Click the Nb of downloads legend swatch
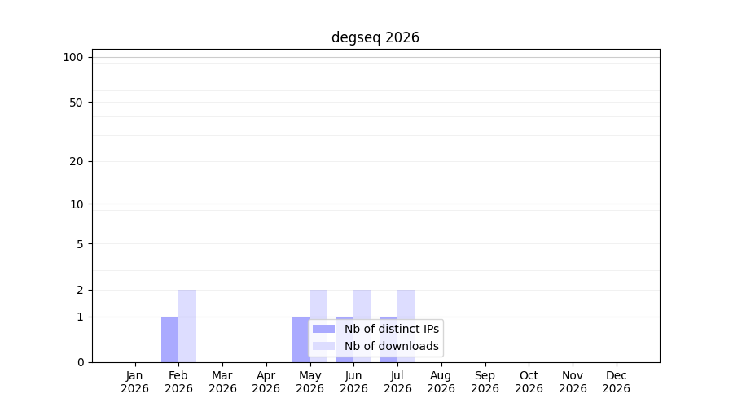The height and width of the screenshot is (407, 733). (323, 346)
